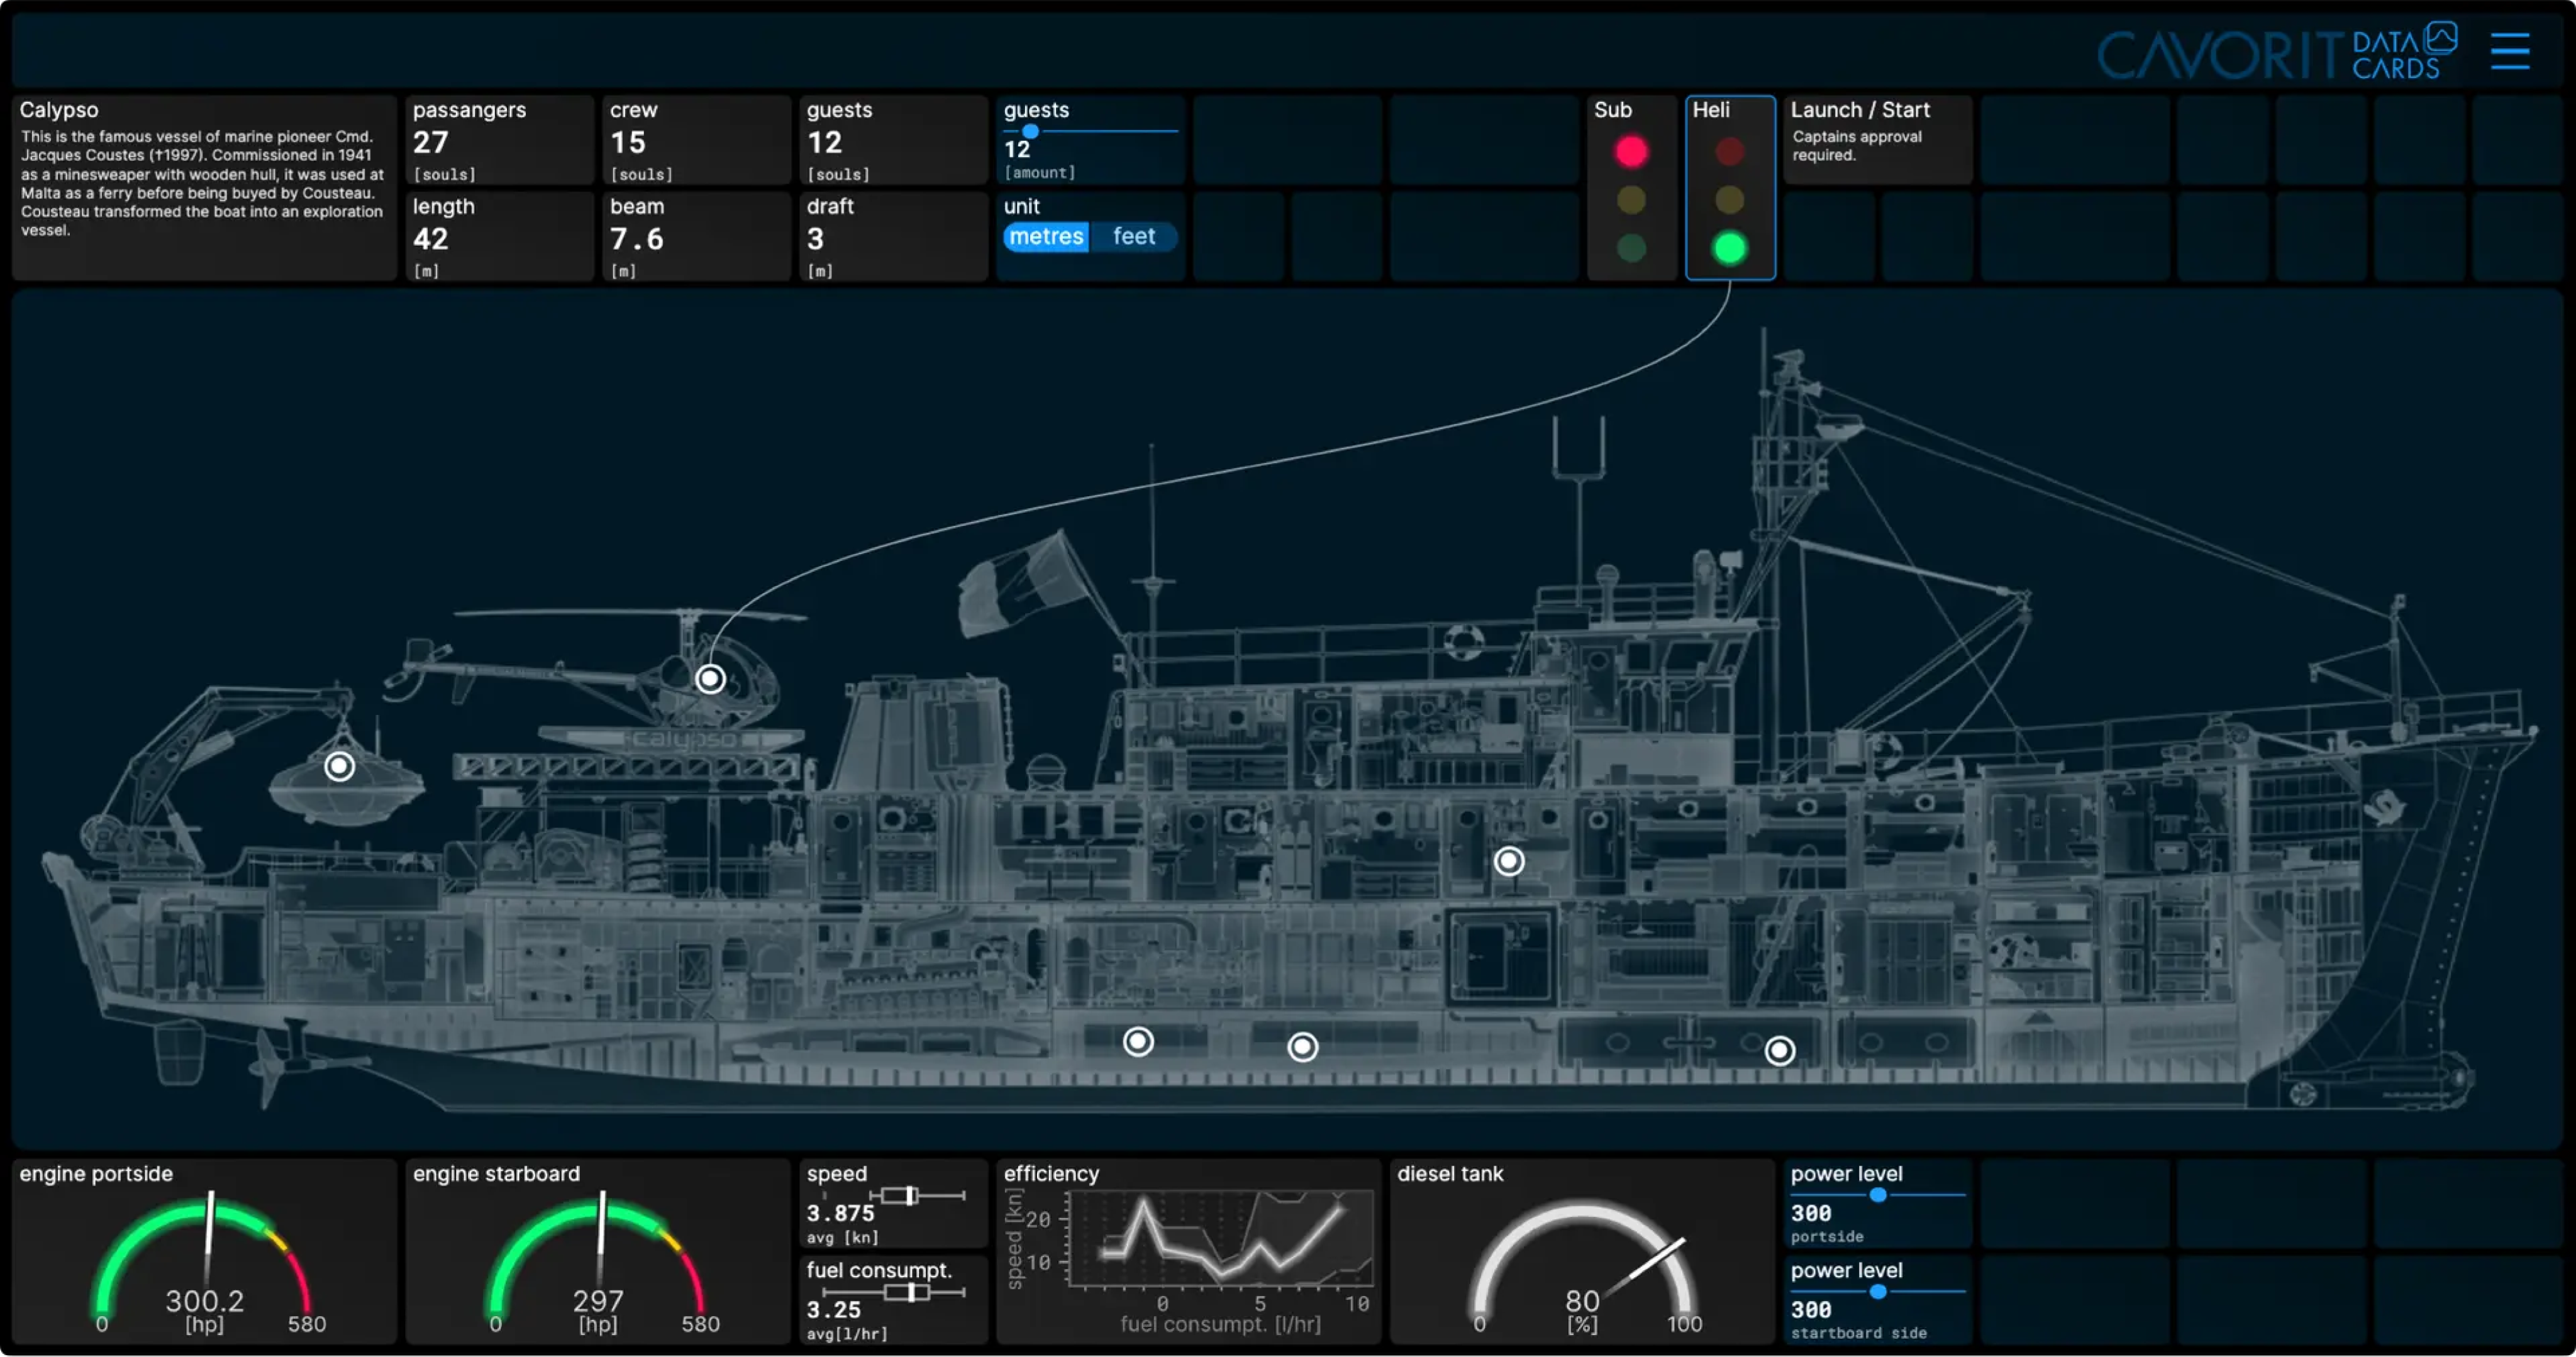The height and width of the screenshot is (1357, 2576).
Task: Click the hotspot marker on the helicopter
Action: tap(710, 679)
